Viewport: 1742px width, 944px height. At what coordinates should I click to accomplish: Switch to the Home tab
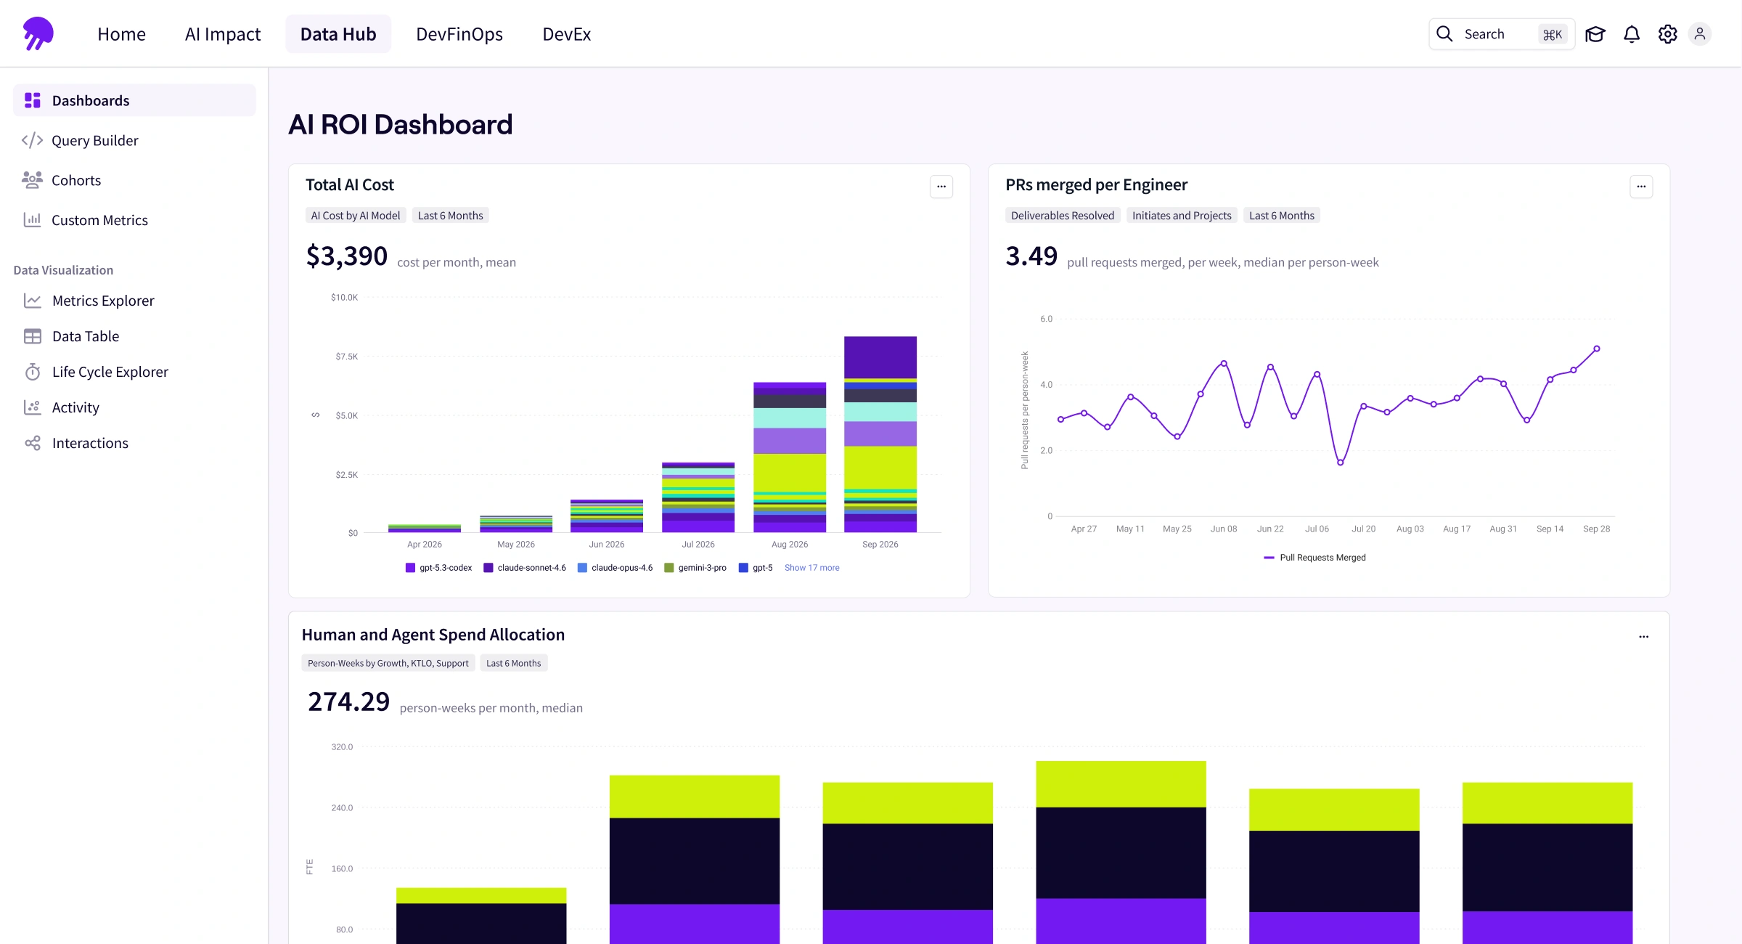click(x=122, y=34)
